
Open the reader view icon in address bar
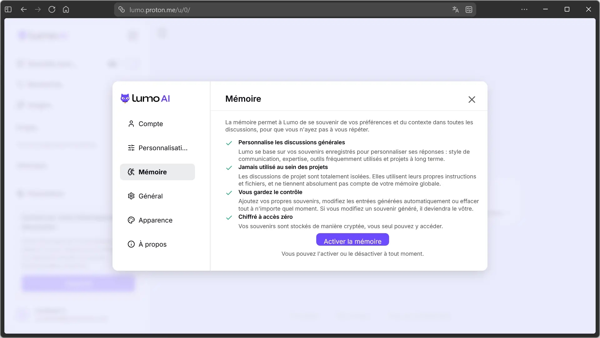[x=469, y=9]
